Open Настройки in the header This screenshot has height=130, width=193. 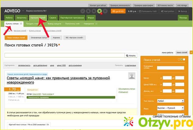click(168, 11)
